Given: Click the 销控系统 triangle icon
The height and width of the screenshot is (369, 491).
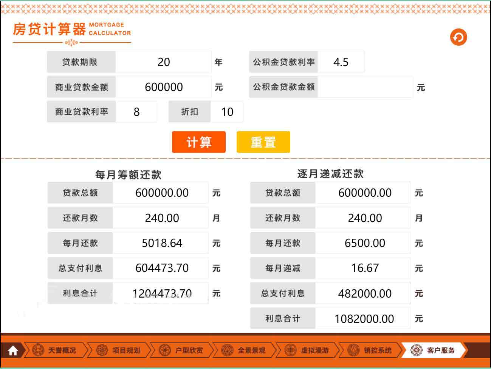Looking at the screenshot, I should (x=353, y=350).
